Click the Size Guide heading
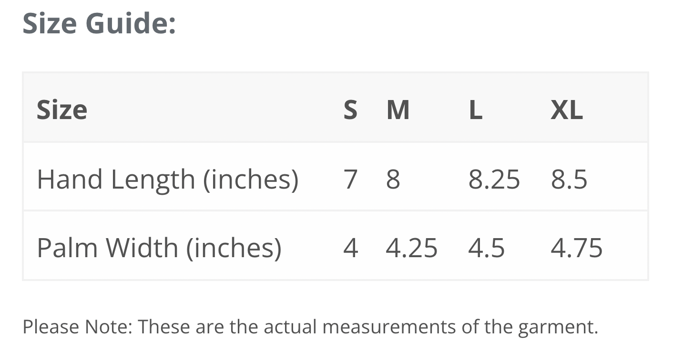The width and height of the screenshot is (673, 361). (x=99, y=23)
